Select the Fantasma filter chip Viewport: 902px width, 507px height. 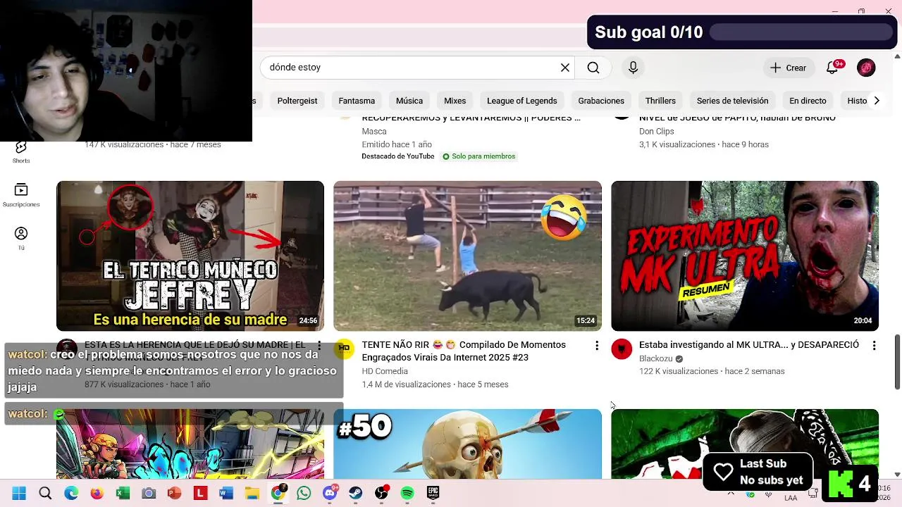tap(357, 101)
